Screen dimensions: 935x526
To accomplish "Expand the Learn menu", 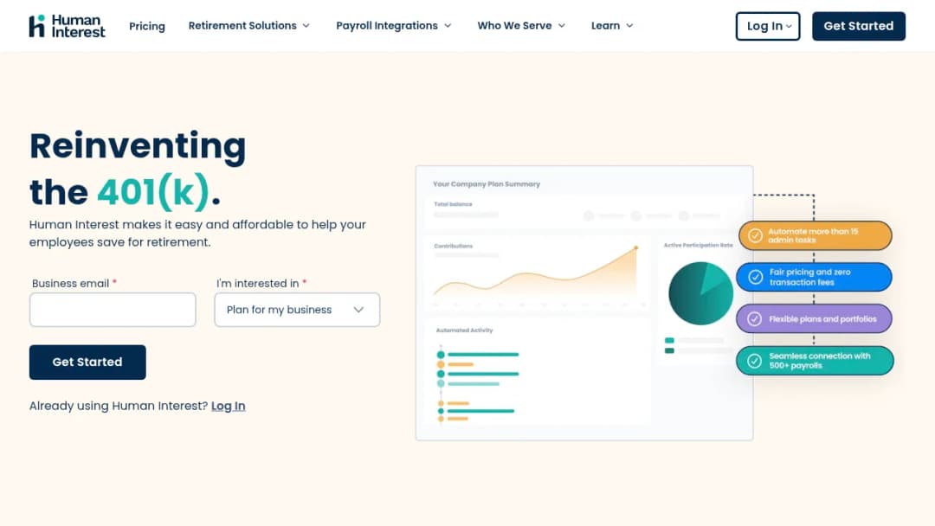I will click(612, 26).
